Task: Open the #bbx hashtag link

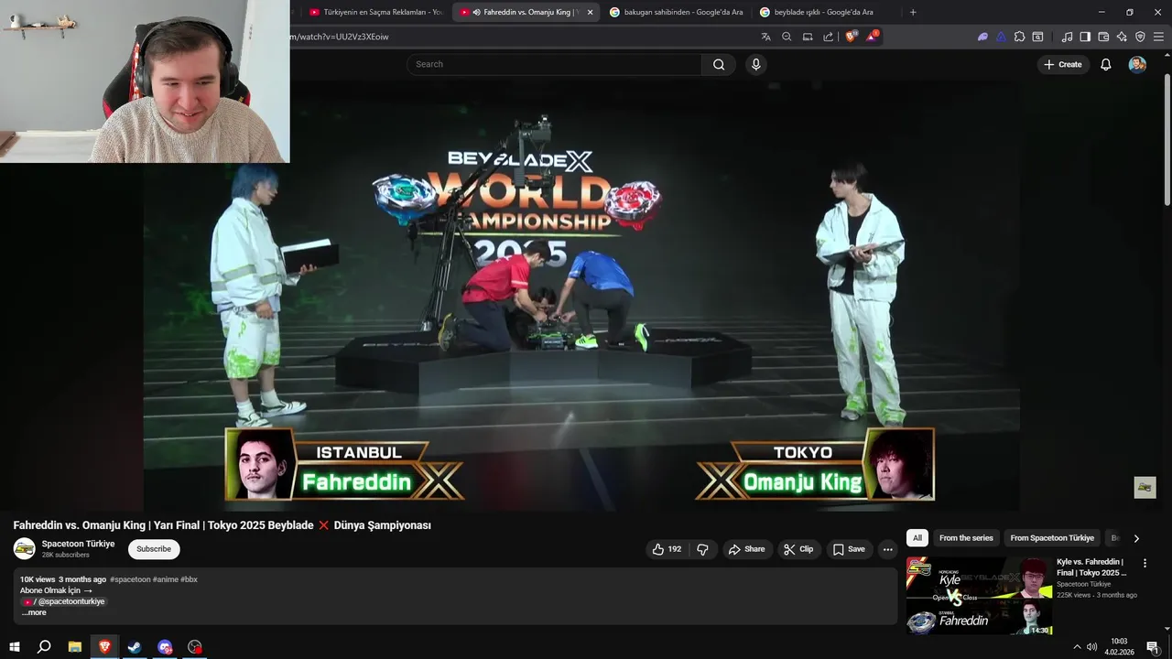Action: (189, 579)
